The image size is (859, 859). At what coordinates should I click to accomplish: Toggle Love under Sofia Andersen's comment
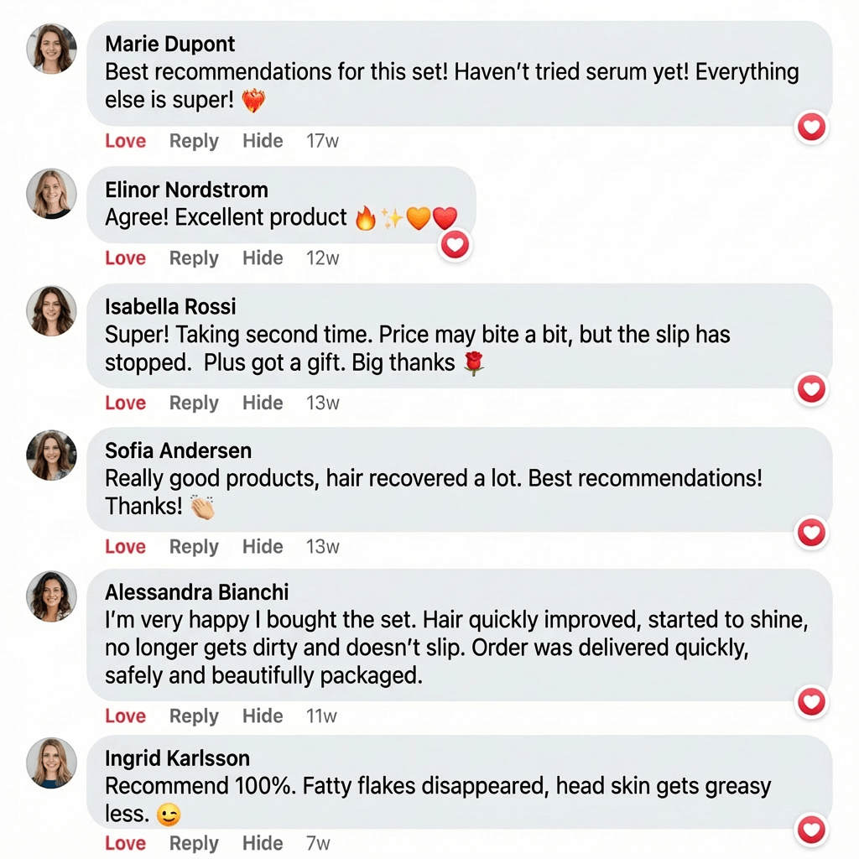point(126,547)
